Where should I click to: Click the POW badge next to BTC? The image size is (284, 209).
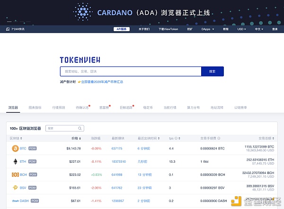(33, 148)
